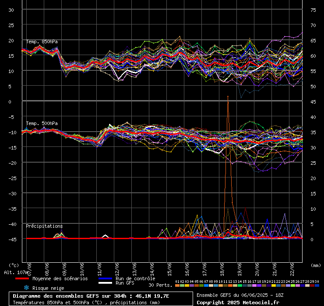Click the 15/06 date axis label
324x306 pixels.
click(169, 269)
